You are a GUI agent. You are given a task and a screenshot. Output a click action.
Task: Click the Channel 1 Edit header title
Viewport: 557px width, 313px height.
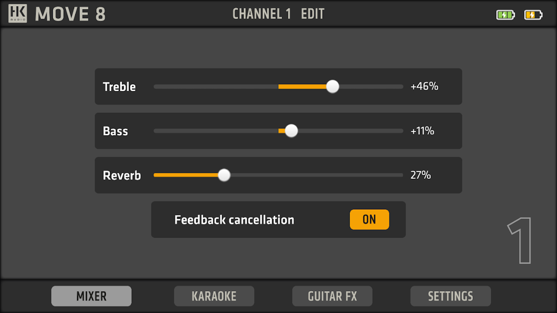pyautogui.click(x=278, y=14)
